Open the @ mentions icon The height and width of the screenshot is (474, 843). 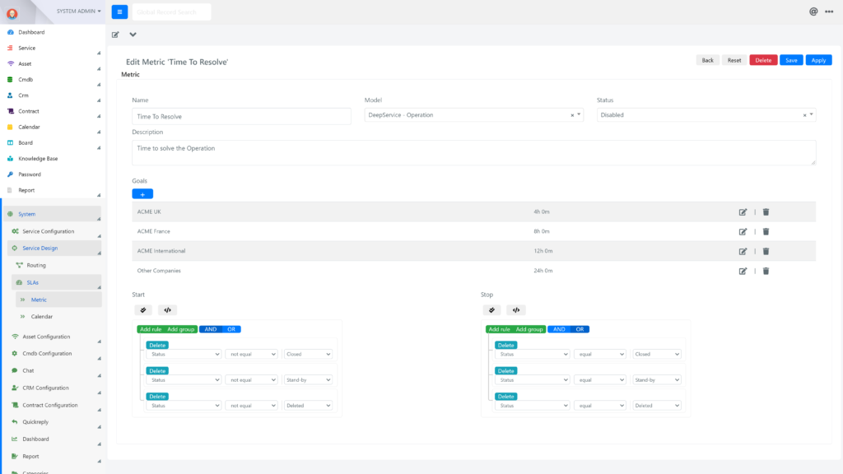coord(813,12)
